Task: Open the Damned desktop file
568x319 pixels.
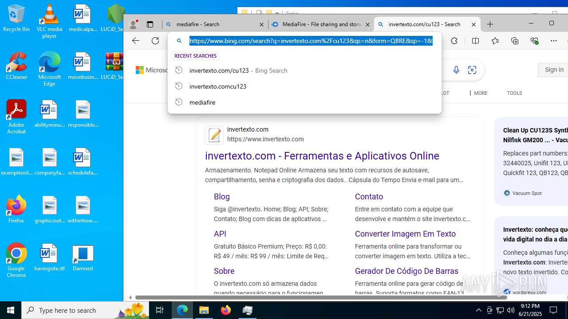Action: coord(83,257)
